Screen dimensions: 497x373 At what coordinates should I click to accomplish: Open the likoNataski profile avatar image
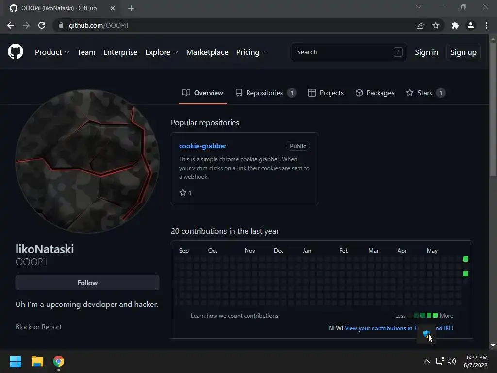87,161
